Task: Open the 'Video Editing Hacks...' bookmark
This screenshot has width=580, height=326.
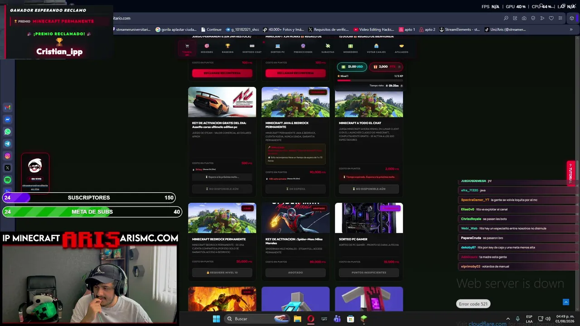Action: pyautogui.click(x=374, y=29)
